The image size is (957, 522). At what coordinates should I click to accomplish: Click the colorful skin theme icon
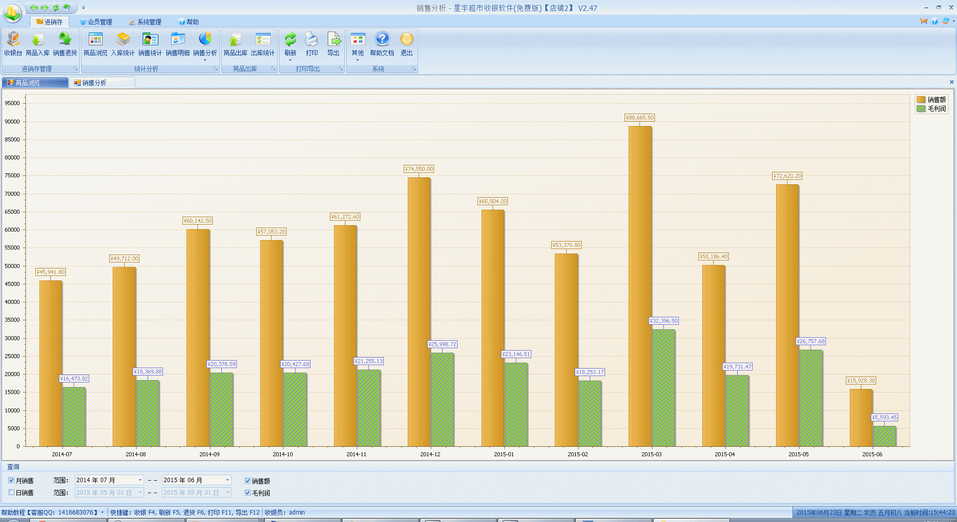[946, 21]
